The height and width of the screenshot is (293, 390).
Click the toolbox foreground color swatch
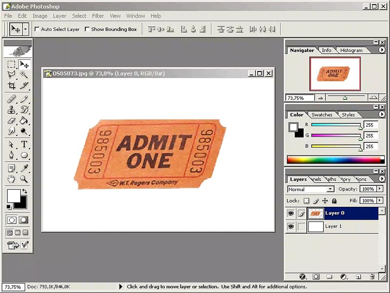(13, 196)
